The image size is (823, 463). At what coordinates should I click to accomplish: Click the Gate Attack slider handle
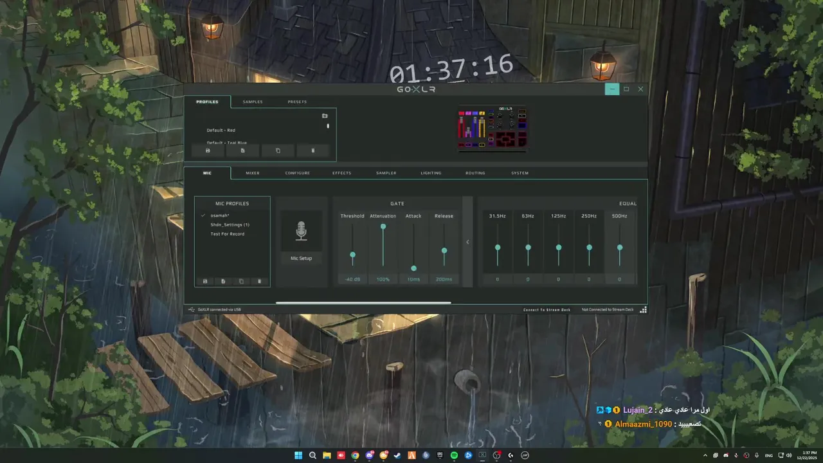(x=413, y=268)
